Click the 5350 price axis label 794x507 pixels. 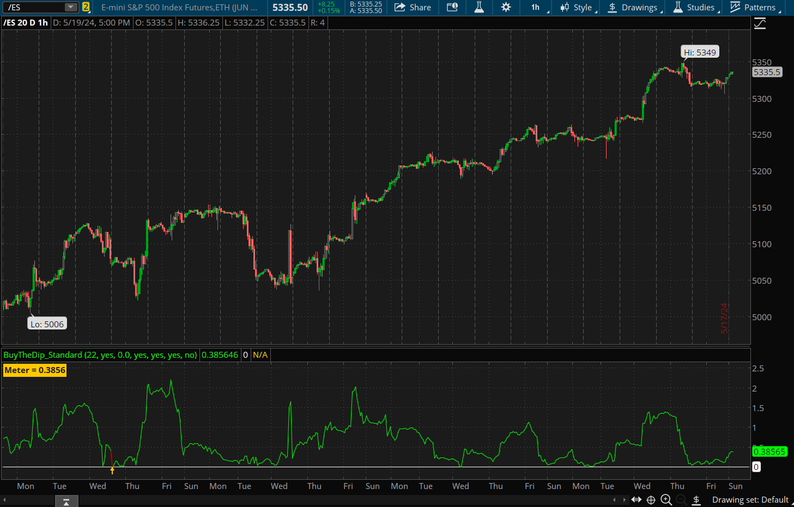761,62
